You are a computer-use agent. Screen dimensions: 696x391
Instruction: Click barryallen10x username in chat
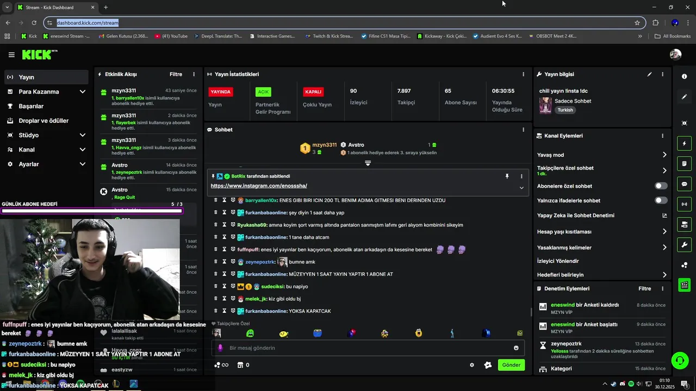click(261, 200)
